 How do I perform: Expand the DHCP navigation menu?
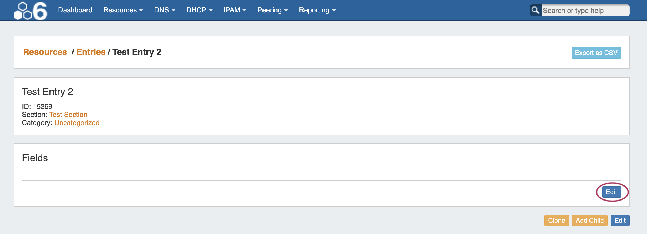tap(199, 10)
